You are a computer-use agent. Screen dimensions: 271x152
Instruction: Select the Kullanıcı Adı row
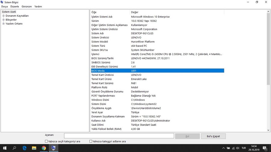point(157,121)
